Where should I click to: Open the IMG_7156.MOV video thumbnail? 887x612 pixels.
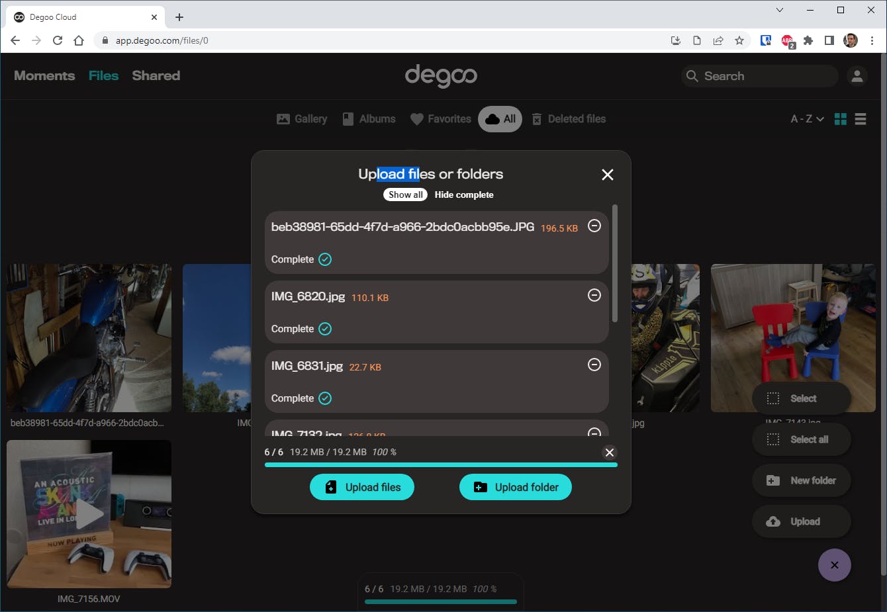click(x=89, y=514)
